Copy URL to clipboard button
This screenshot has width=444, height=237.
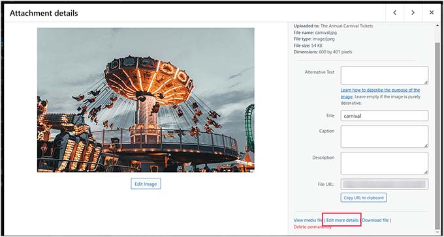pyautogui.click(x=364, y=198)
